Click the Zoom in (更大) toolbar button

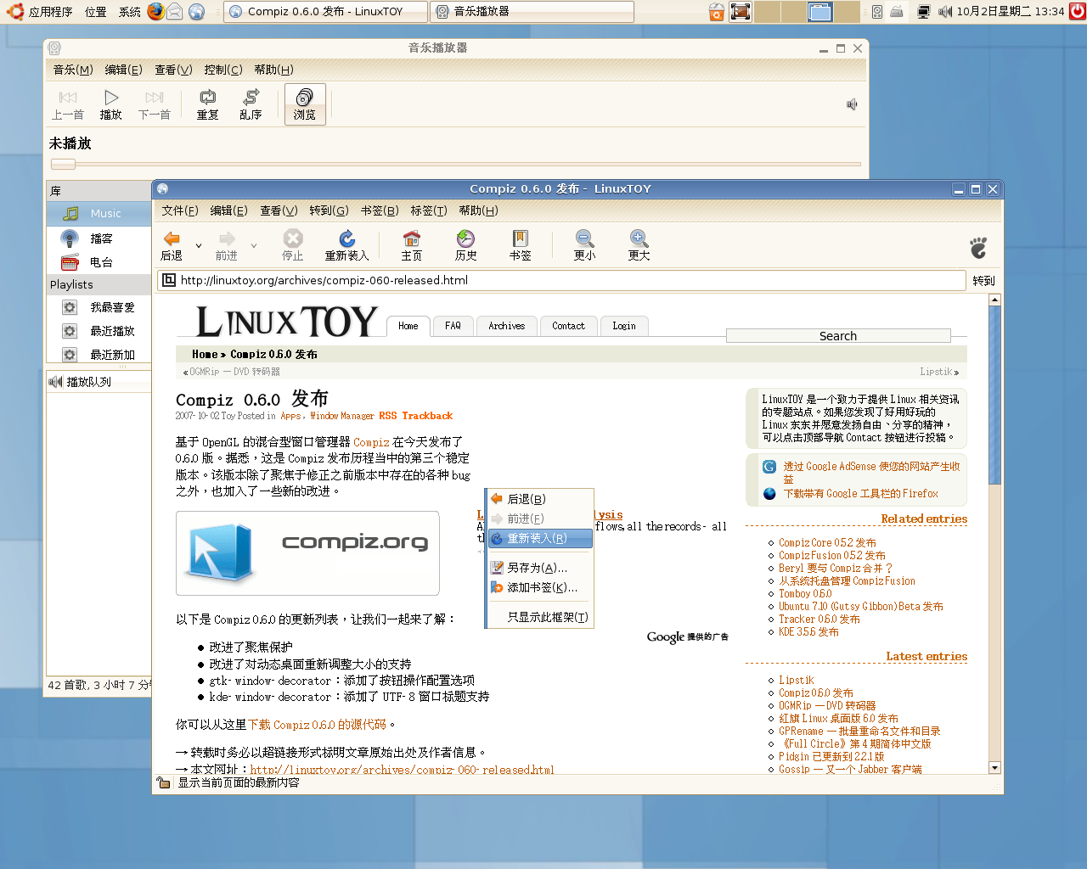(x=639, y=245)
